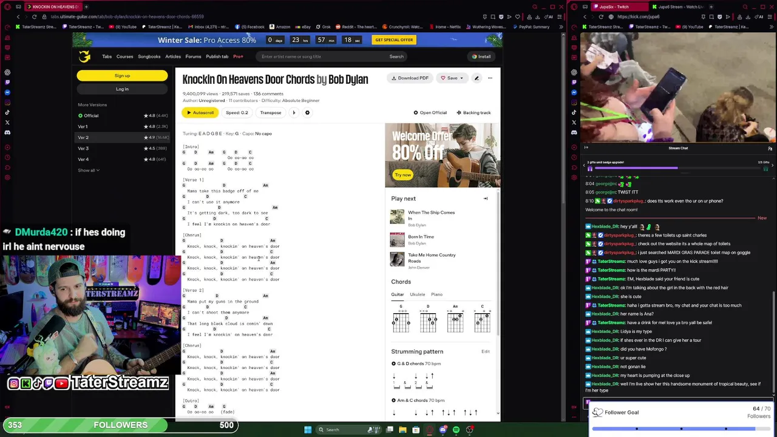Click the Am chord diagram
The height and width of the screenshot is (437, 777).
pos(455,319)
